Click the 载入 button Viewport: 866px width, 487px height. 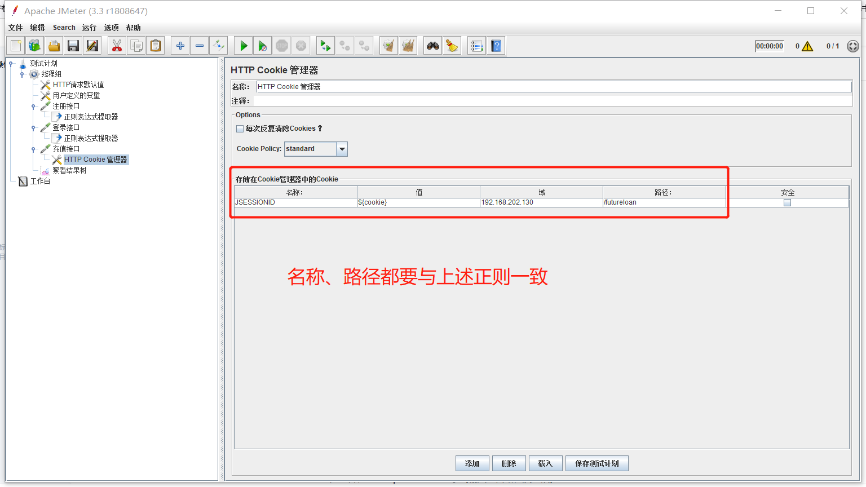(545, 463)
